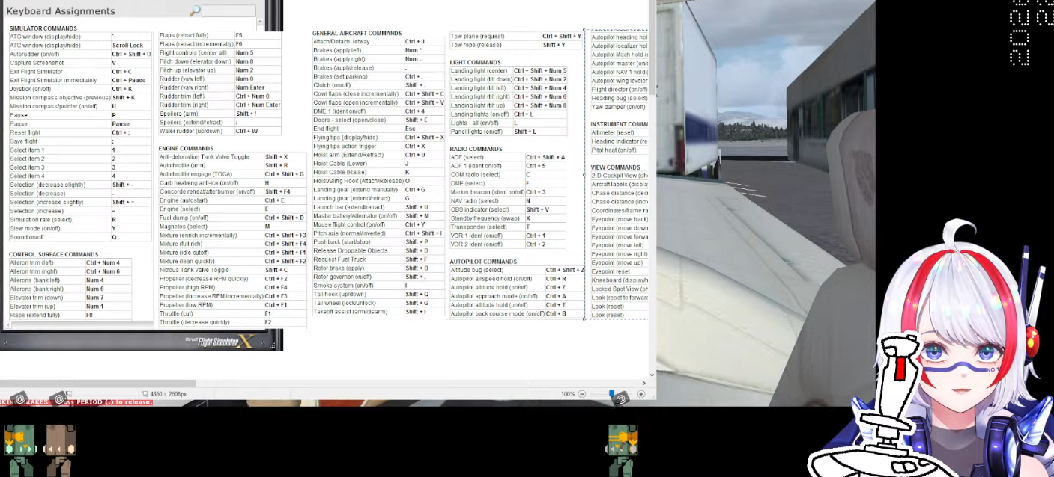This screenshot has height=477, width=1054.
Task: Click the 'Flaps (retract fully)' row
Action: pyautogui.click(x=220, y=35)
